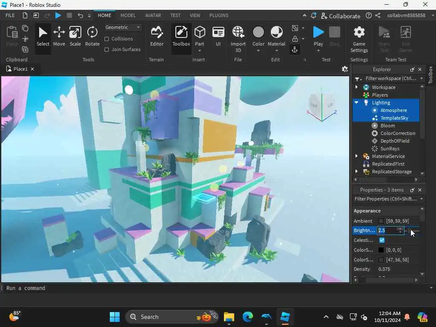The width and height of the screenshot is (436, 327).
Task: Expand the ReplicatedStorage node
Action: (x=356, y=171)
